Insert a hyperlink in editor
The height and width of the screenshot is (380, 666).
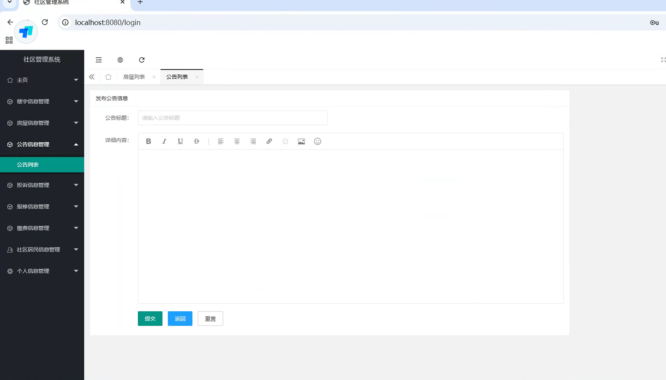[269, 141]
